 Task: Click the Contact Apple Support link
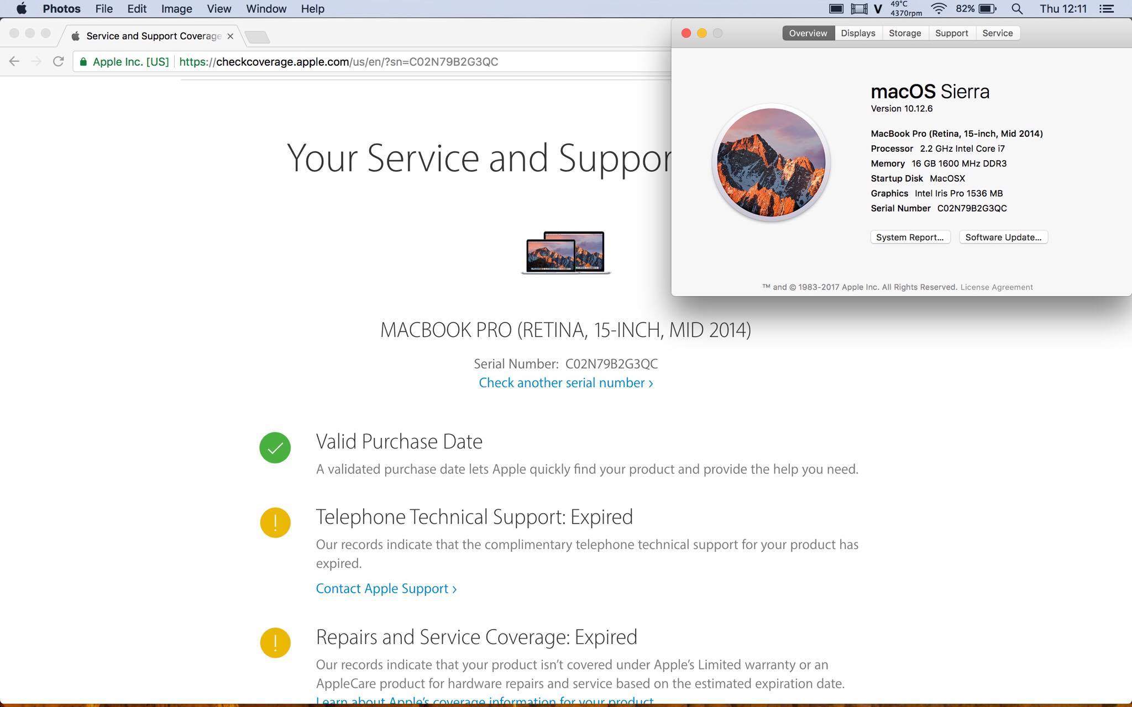pos(386,588)
